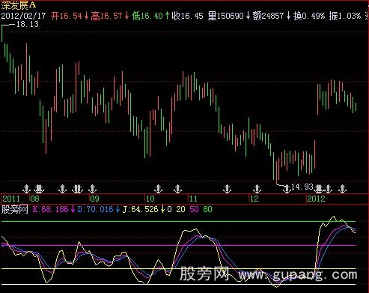Click the double anchor marker above the 08 label
369x293 pixels.
(39, 189)
